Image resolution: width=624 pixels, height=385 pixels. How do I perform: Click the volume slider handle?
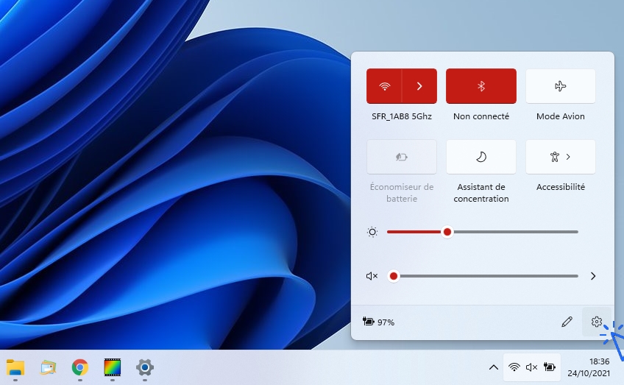(x=394, y=276)
